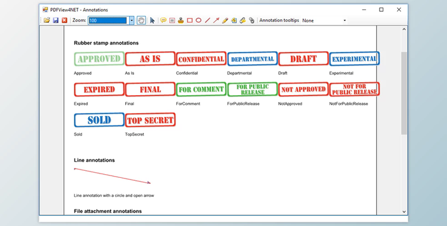Close the document with the red X toolbar icon
This screenshot has height=226, width=447.
point(64,20)
